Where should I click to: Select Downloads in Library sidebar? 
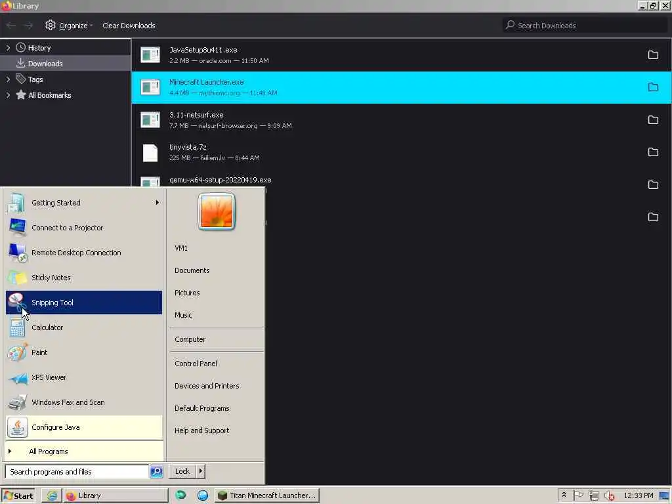tap(65, 64)
